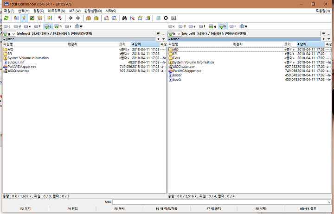Expand the command line history dropdown

329,202
